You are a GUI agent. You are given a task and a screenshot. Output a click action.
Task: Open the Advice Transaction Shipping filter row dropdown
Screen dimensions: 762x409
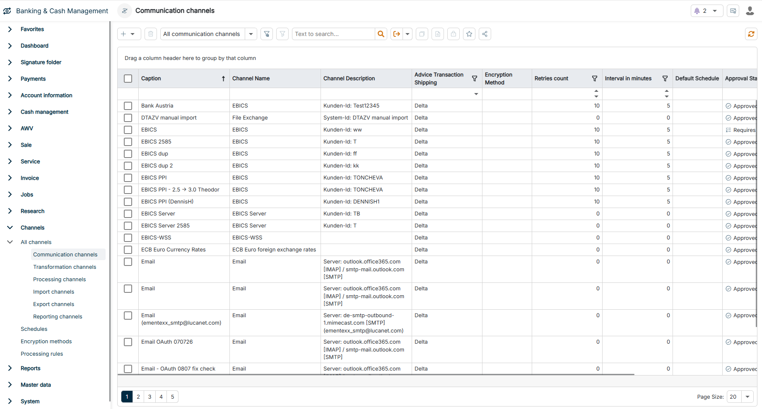(476, 94)
